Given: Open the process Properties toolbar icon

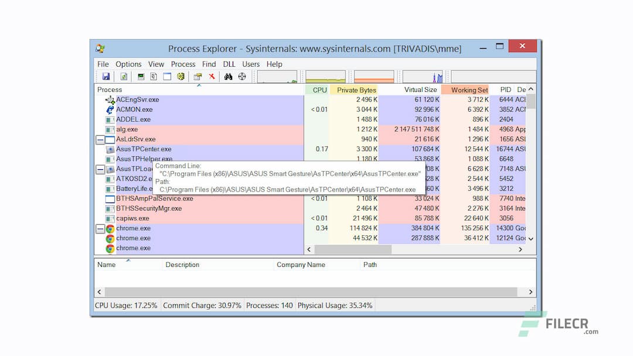Looking at the screenshot, I should (x=197, y=76).
